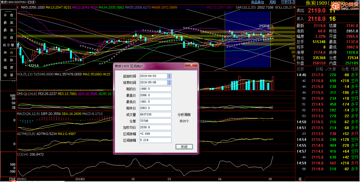Click the 加权均价 value field
Image resolution: width=360 pixels, height=182 pixels.
[155, 127]
